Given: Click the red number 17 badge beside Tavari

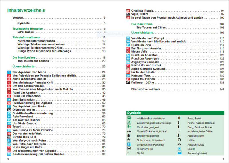Looking at the screenshot, I should click(9, 127).
